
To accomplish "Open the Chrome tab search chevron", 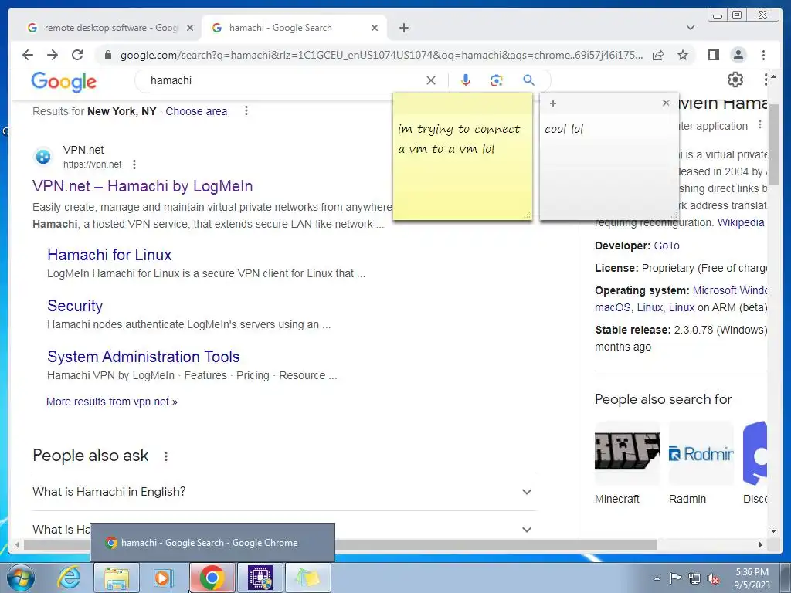I will pyautogui.click(x=691, y=28).
